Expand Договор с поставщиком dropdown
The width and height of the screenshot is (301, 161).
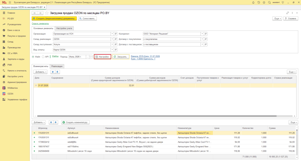click(x=202, y=44)
